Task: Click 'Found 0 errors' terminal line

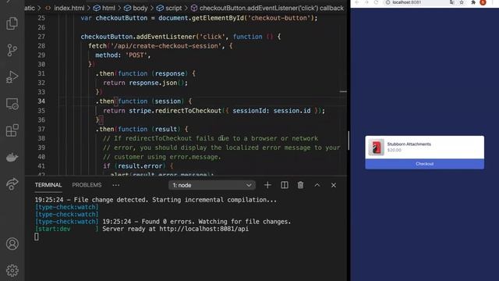Action: click(196, 222)
